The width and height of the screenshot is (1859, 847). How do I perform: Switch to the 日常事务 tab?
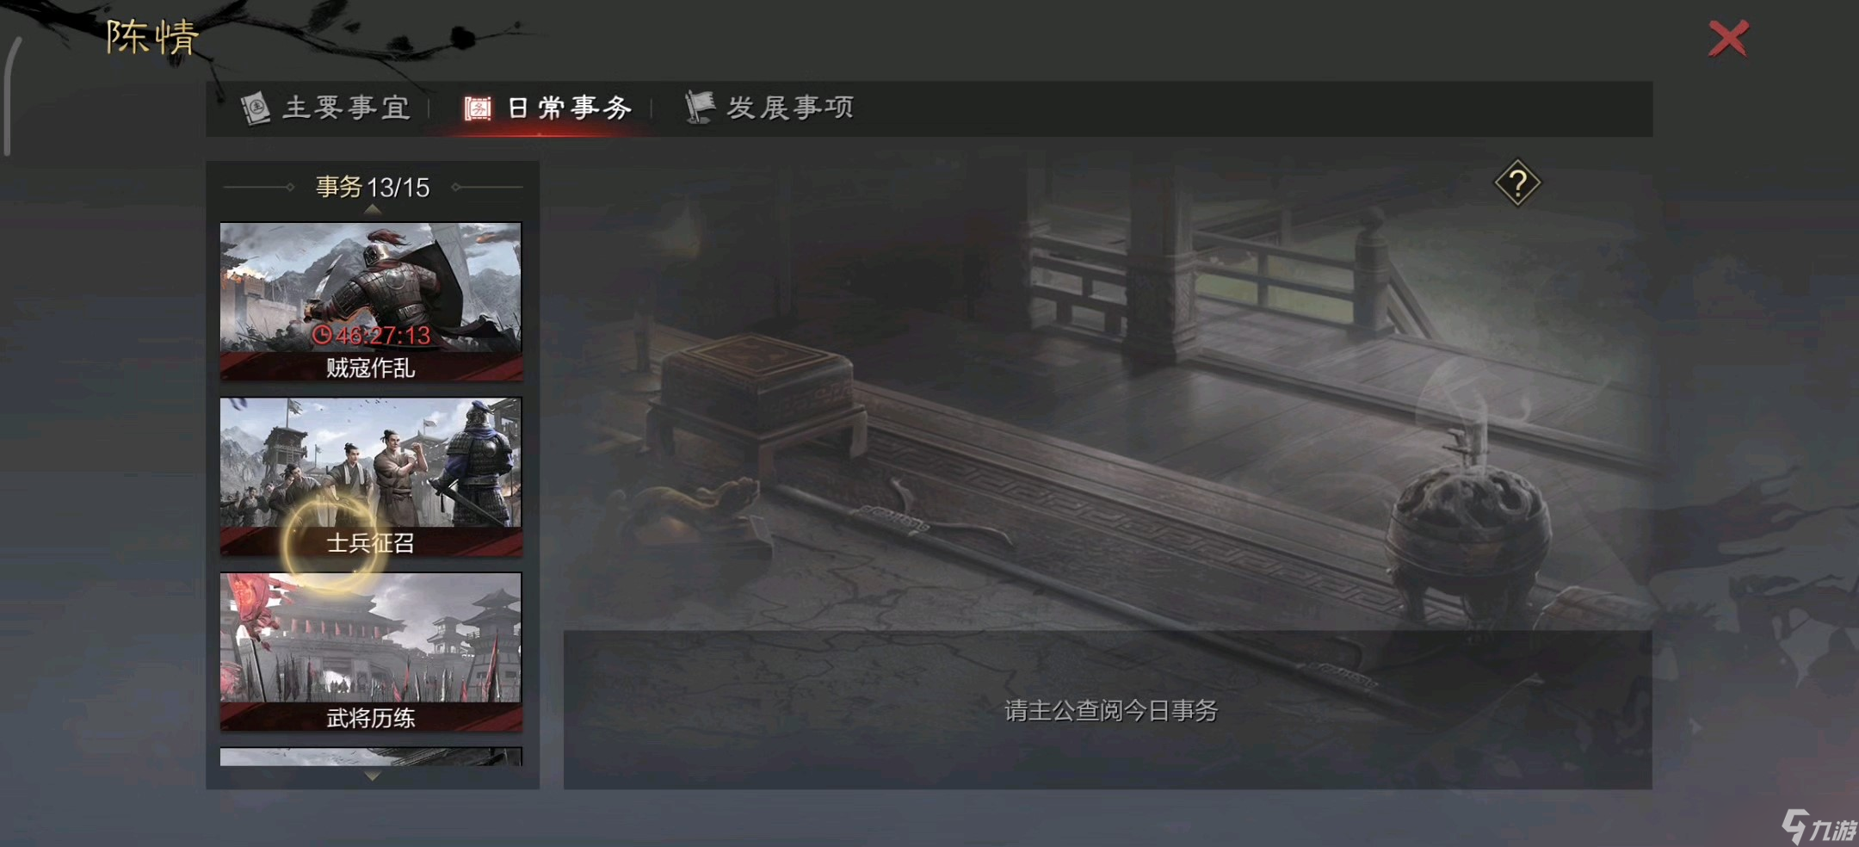[548, 108]
